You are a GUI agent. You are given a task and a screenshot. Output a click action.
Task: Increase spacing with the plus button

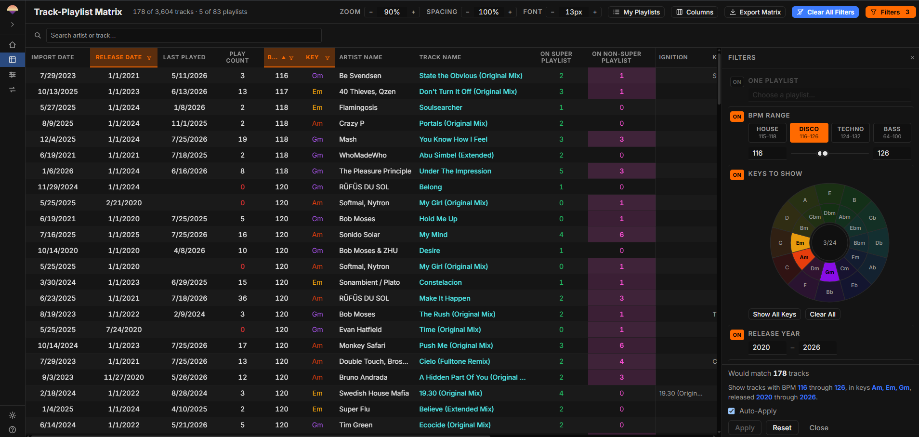pos(510,12)
